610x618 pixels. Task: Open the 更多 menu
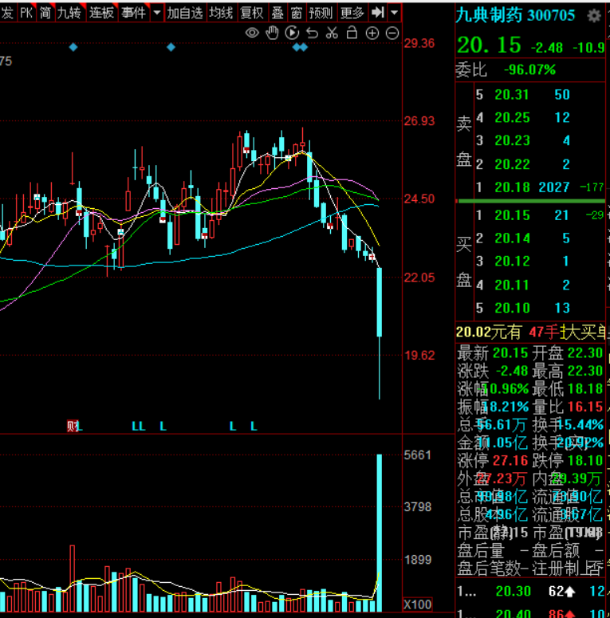point(352,13)
